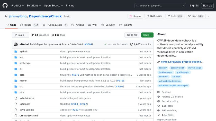View the 12 branches list

coord(40,35)
